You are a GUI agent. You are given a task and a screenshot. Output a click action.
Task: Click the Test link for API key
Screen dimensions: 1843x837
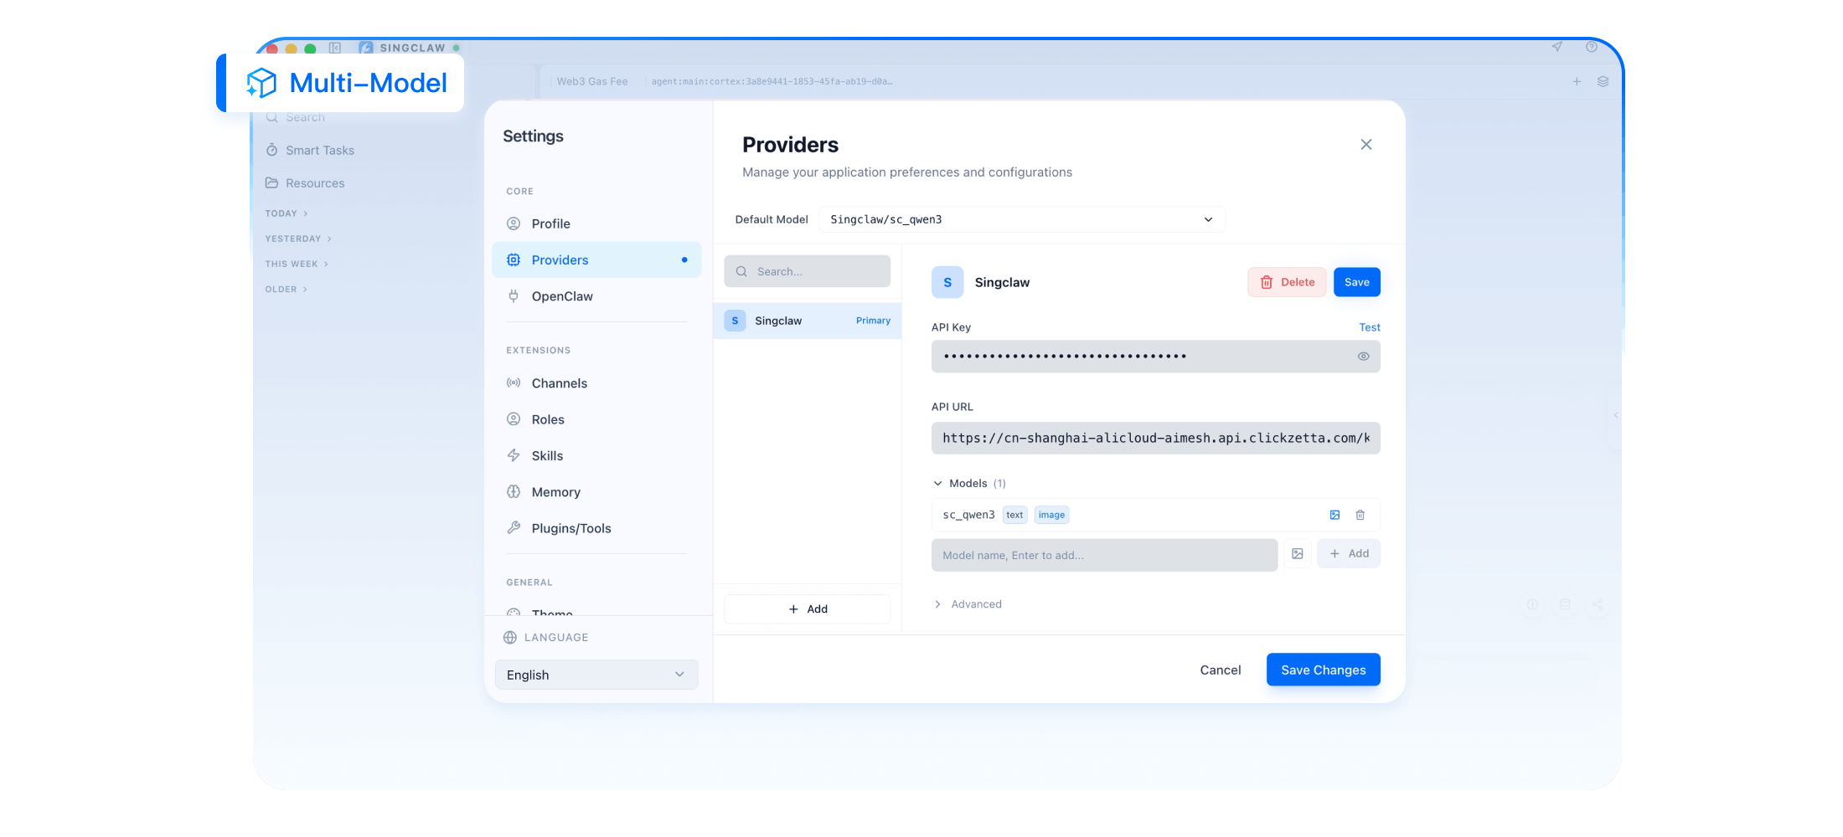point(1369,327)
